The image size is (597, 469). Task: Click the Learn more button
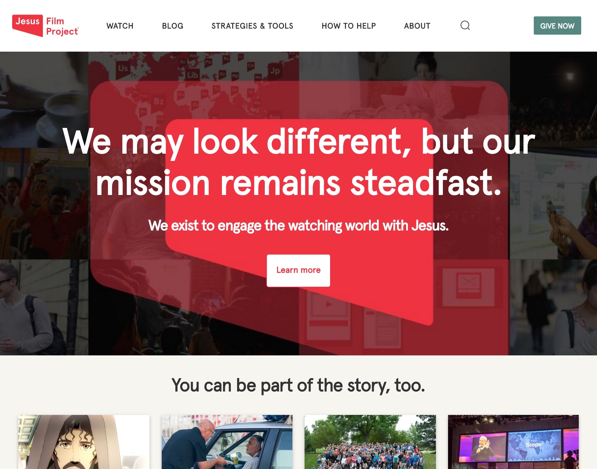(x=298, y=270)
